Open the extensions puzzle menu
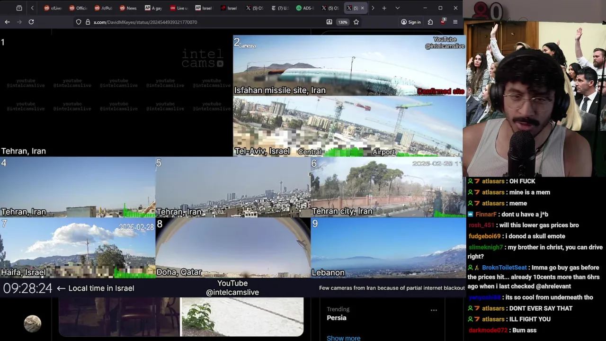Screen dimensions: 606x341 [x=430, y=22]
